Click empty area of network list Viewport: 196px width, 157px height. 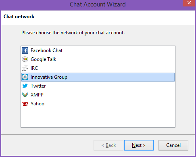(x=98, y=117)
